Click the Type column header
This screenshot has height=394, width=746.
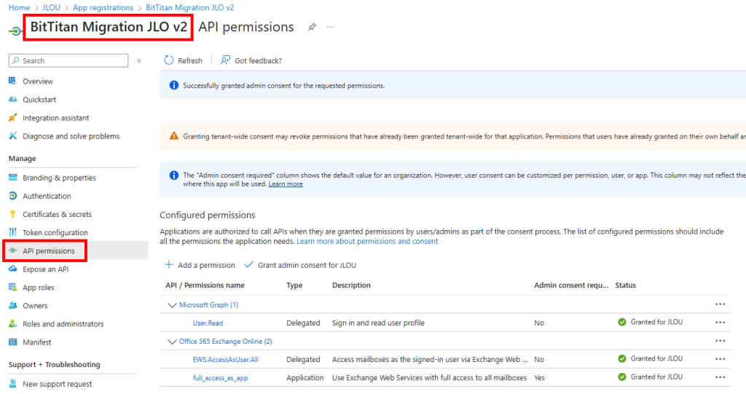(x=294, y=285)
